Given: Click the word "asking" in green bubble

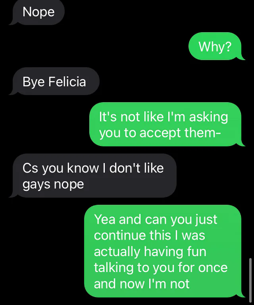Looking at the screenshot, I should (209, 117).
